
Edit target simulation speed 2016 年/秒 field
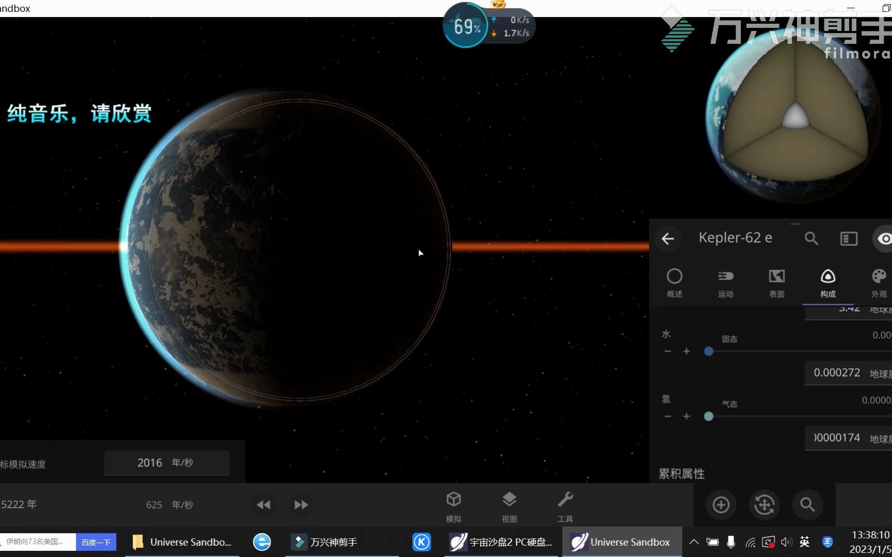click(x=167, y=463)
